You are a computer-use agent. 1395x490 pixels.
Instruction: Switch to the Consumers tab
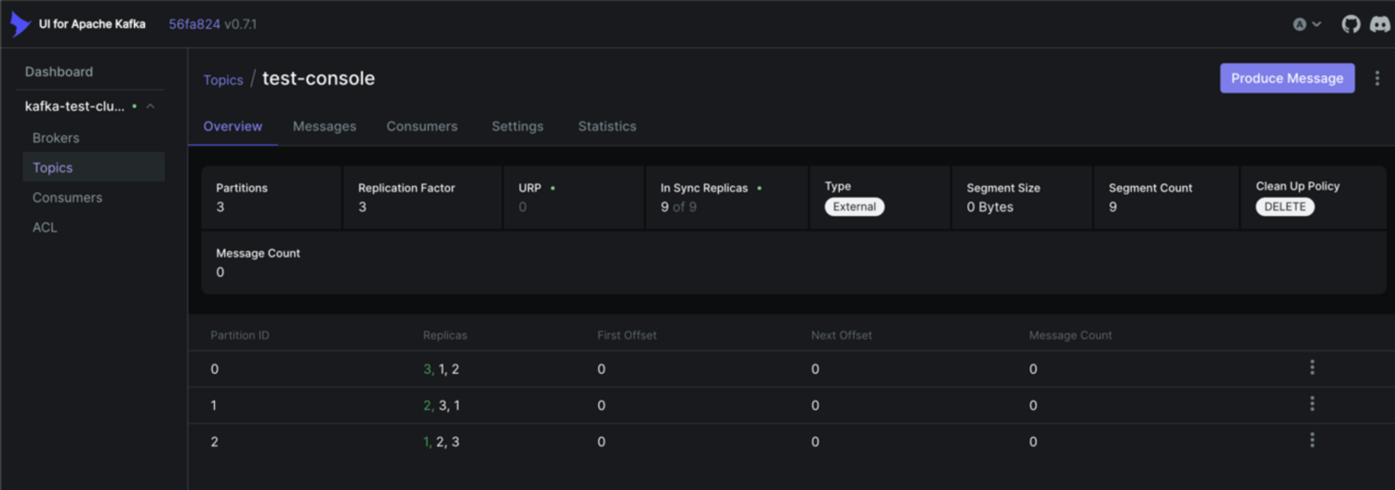[x=422, y=126]
